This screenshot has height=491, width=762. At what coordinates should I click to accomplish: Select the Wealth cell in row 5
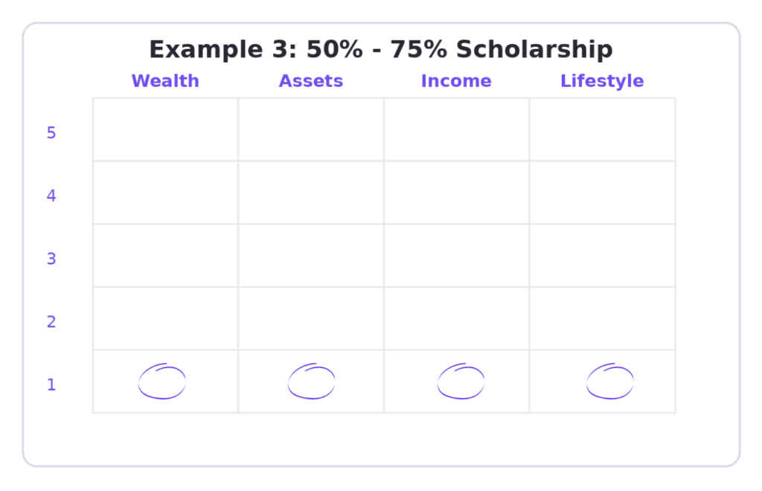pyautogui.click(x=166, y=129)
